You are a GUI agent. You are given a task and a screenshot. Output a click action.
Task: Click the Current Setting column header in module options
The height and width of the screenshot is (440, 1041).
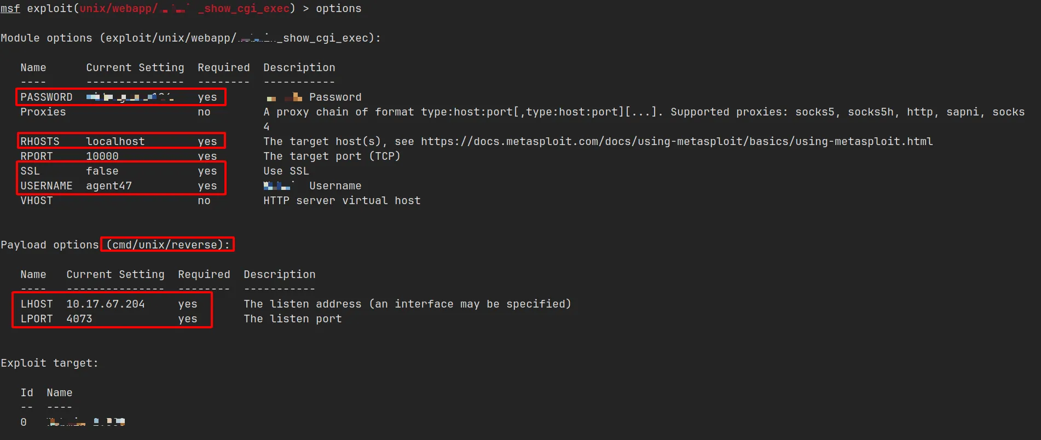[x=135, y=68]
